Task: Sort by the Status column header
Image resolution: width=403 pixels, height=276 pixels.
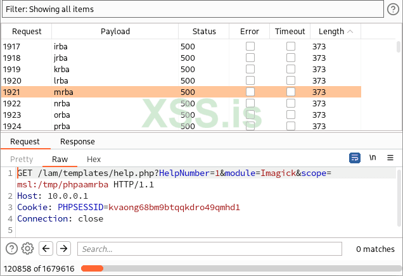Action: pos(204,31)
